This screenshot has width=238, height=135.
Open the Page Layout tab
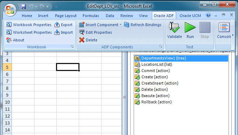click(66, 16)
